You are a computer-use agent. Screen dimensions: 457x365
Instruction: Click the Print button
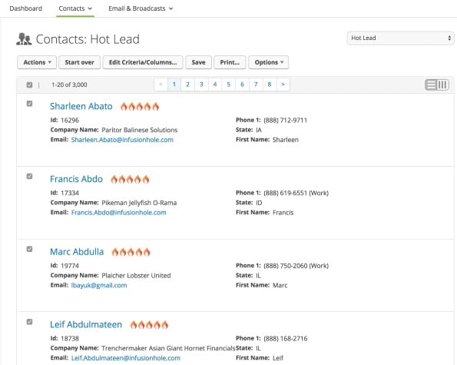point(230,62)
